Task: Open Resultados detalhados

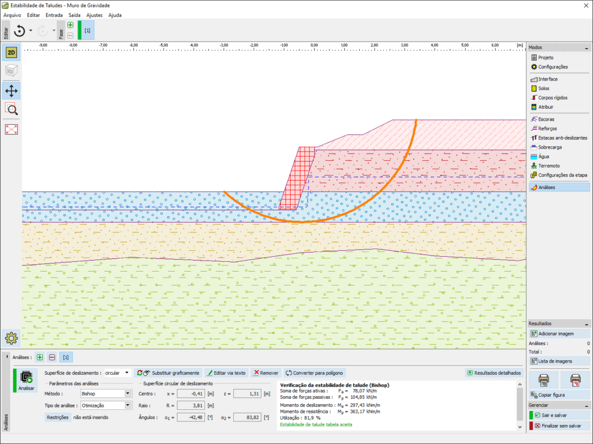Action: [494, 373]
